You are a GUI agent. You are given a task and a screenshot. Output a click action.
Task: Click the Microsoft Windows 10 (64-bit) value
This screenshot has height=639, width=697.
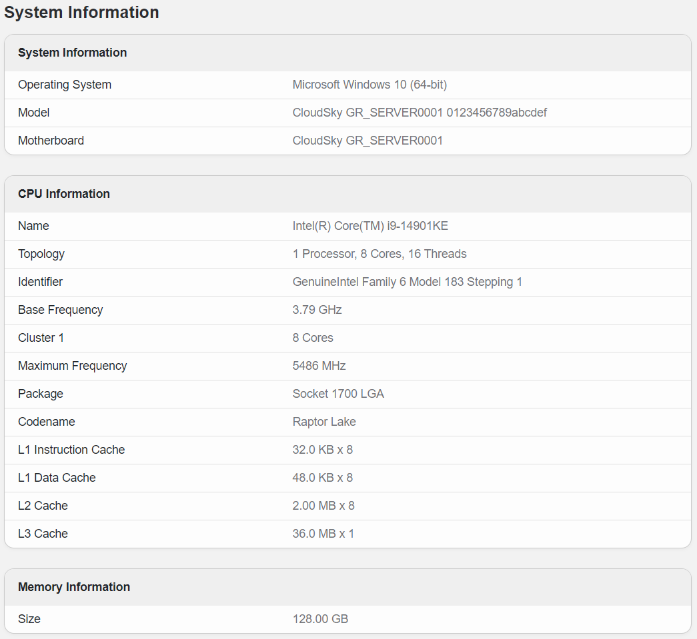point(370,85)
